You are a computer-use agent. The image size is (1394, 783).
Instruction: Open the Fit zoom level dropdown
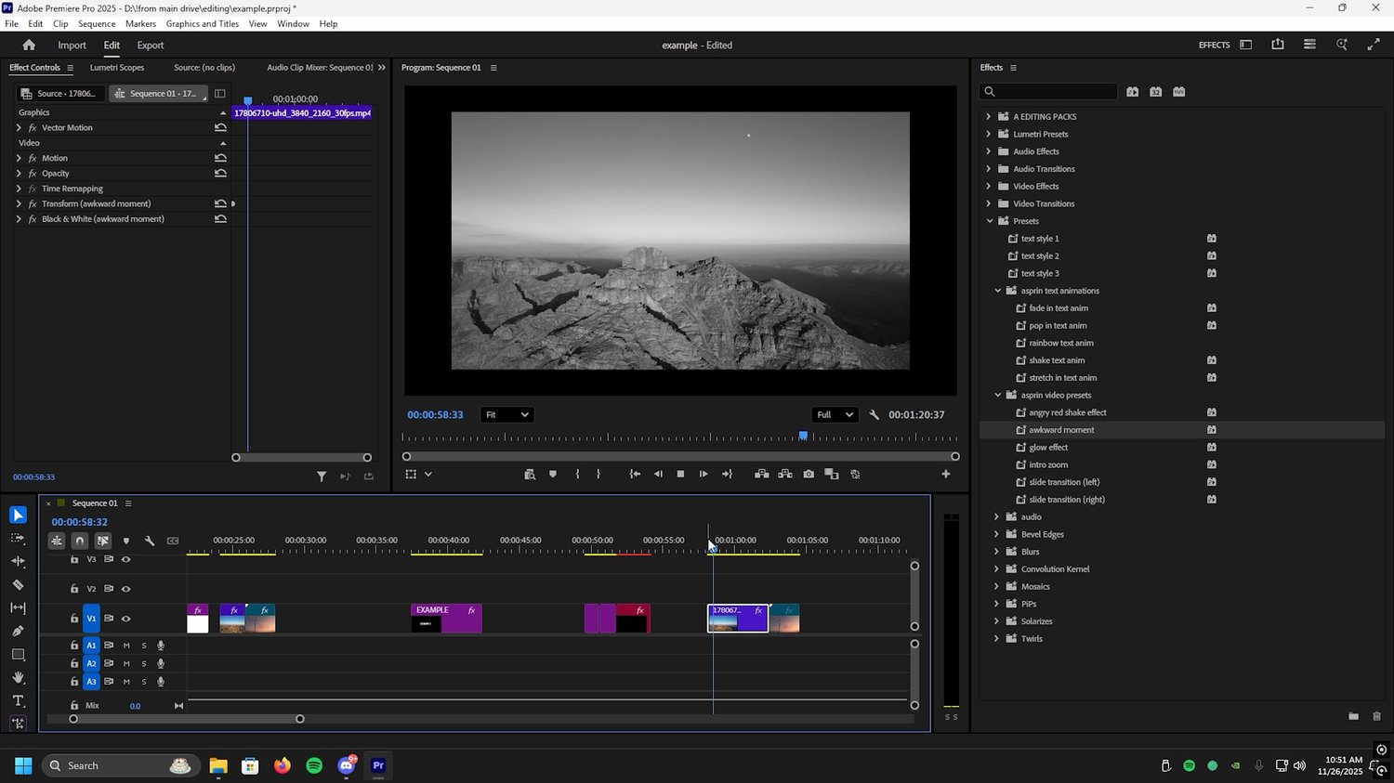(x=506, y=415)
